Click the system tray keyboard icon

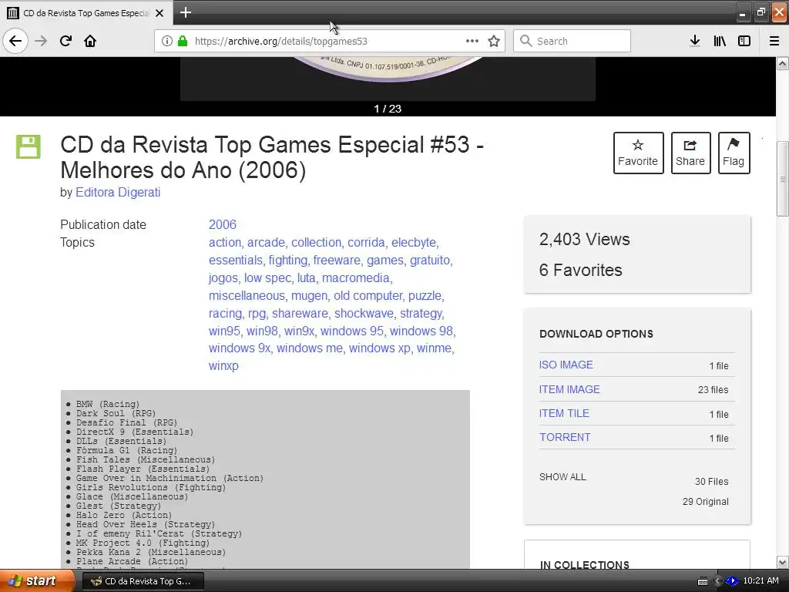coord(703,581)
